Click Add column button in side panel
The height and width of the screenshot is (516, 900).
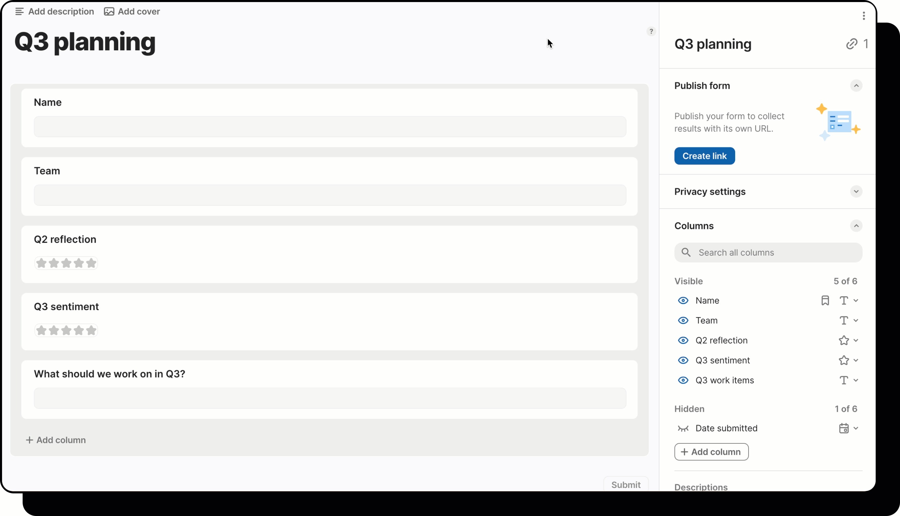(x=711, y=452)
